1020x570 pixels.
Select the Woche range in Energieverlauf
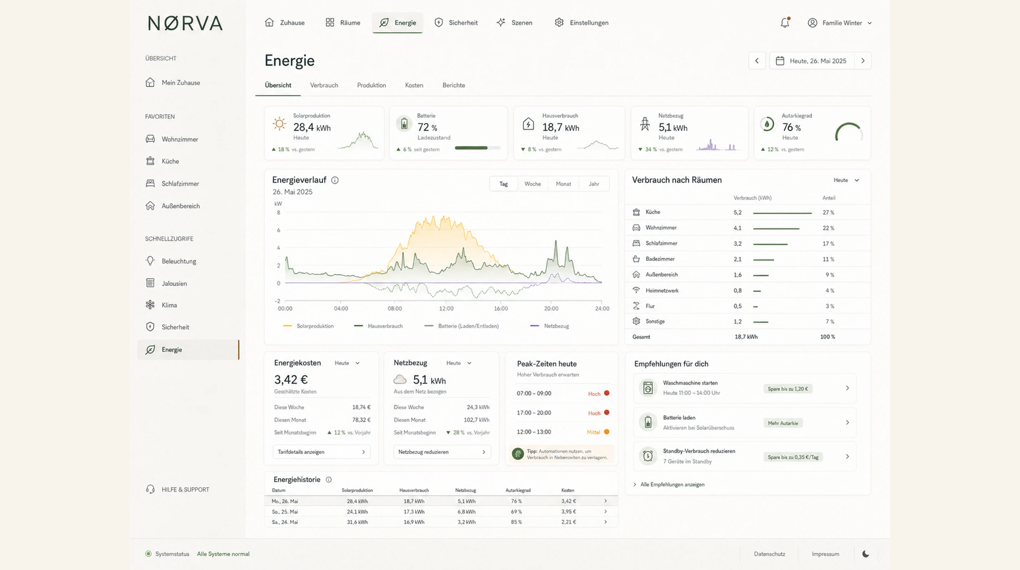coord(532,184)
